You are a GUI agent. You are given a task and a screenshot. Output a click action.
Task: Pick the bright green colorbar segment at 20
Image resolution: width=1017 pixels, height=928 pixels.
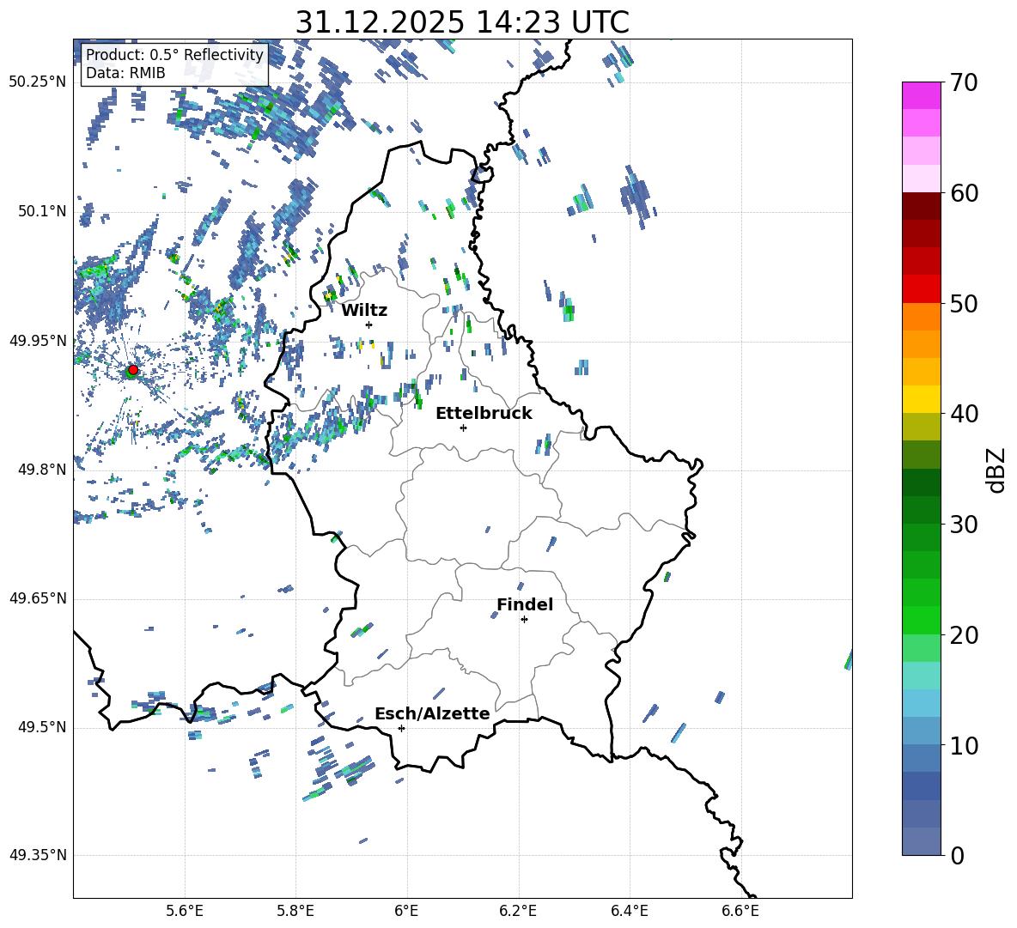pos(922,620)
